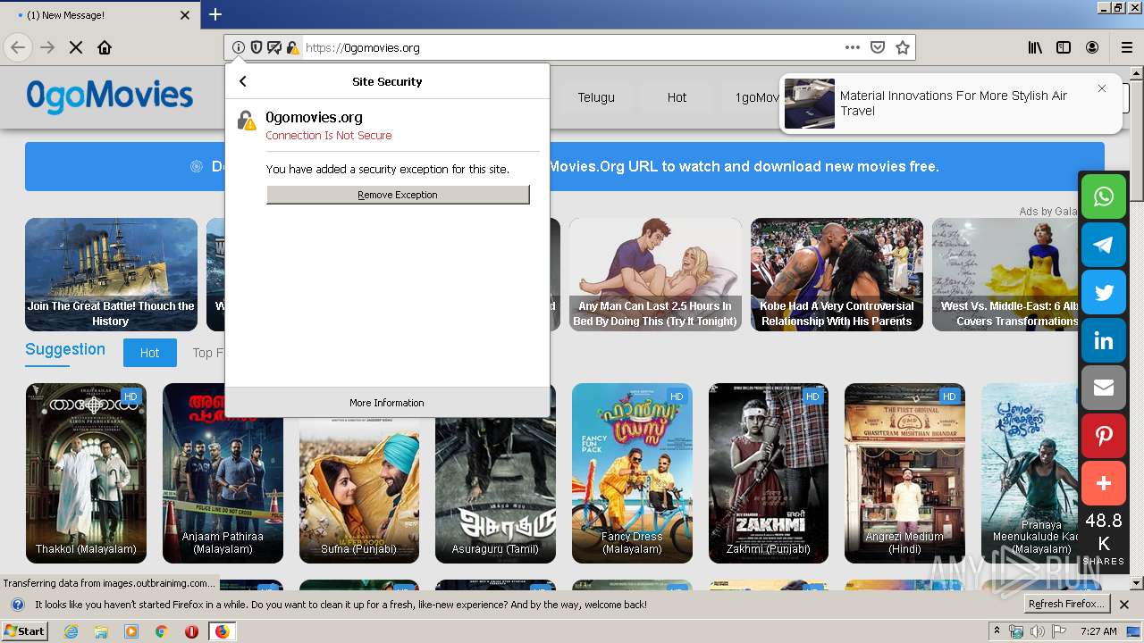Open Firefox Account icon
The height and width of the screenshot is (643, 1144).
tap(1092, 47)
